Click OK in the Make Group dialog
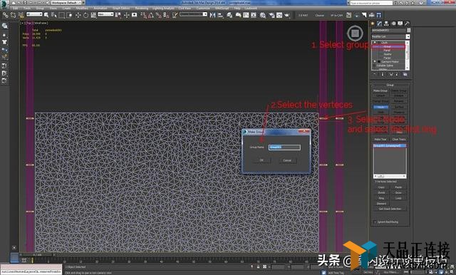This screenshot has width=456, height=275. (x=261, y=160)
